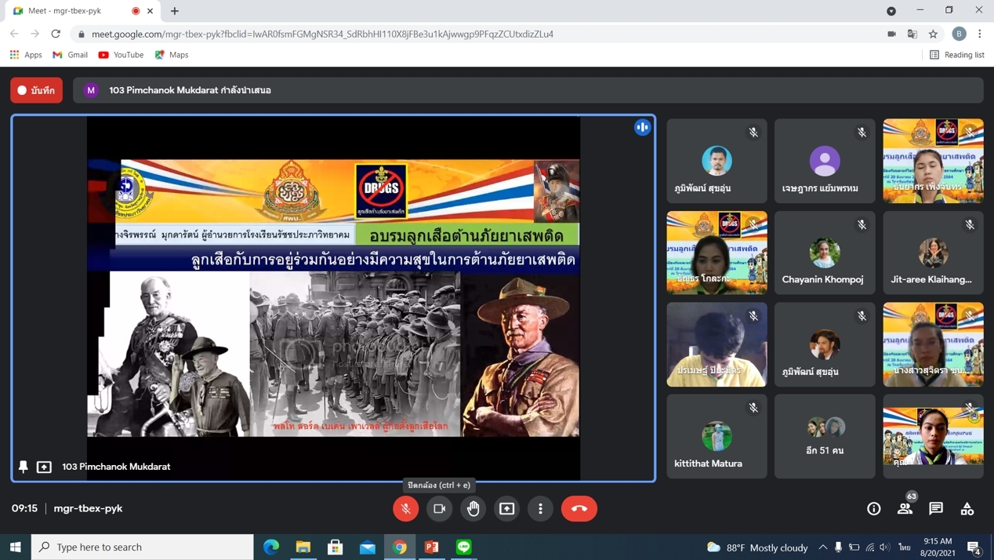Toggle the camera button
Screen dimensions: 994x560
[x=440, y=508]
